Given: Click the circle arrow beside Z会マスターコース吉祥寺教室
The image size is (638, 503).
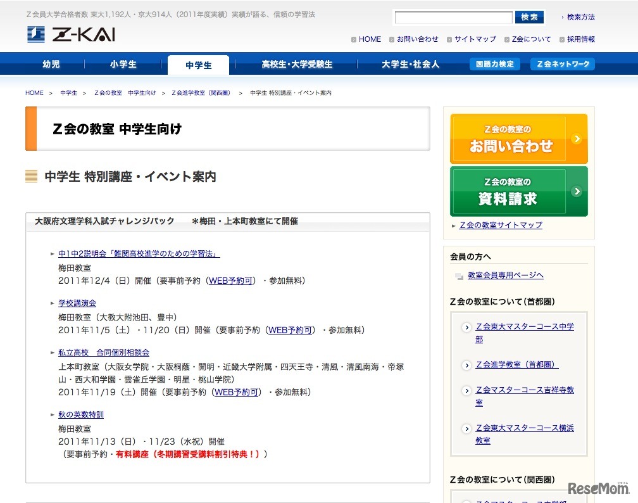Looking at the screenshot, I should point(466,391).
